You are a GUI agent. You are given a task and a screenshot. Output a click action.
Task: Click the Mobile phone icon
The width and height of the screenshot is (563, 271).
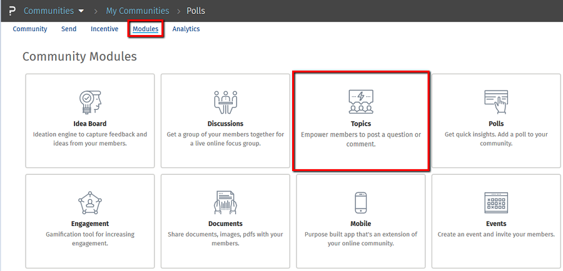coord(361,202)
